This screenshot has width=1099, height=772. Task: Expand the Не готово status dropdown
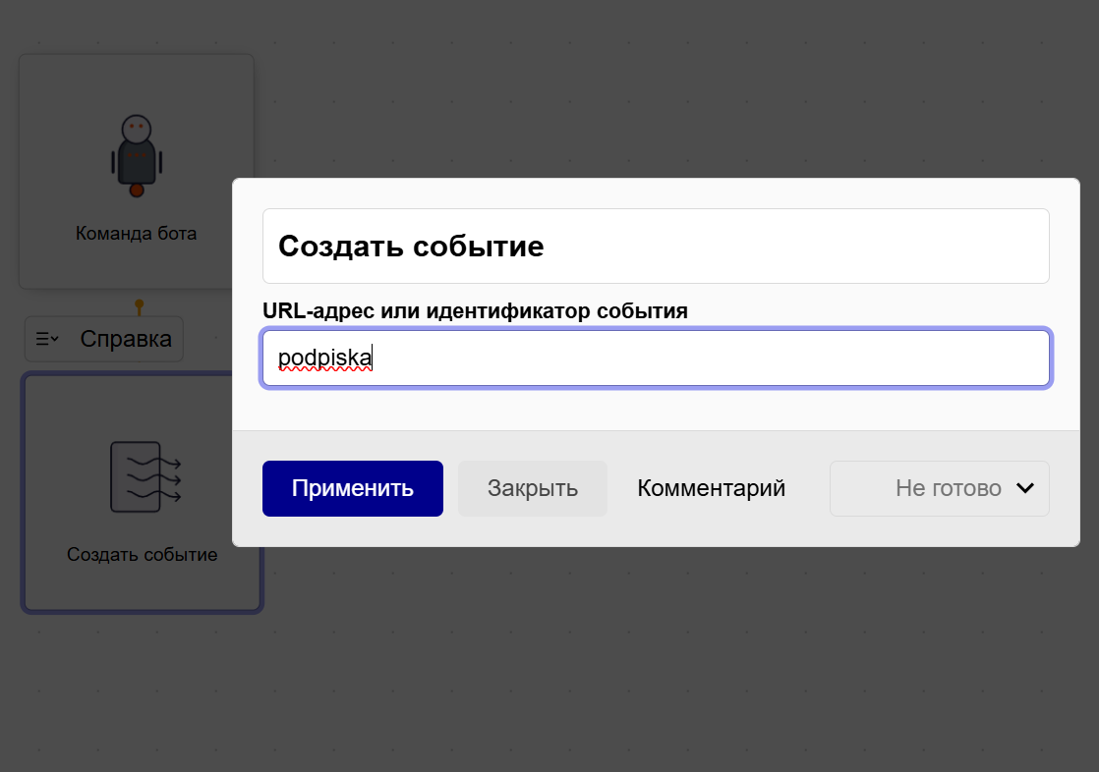tap(939, 488)
